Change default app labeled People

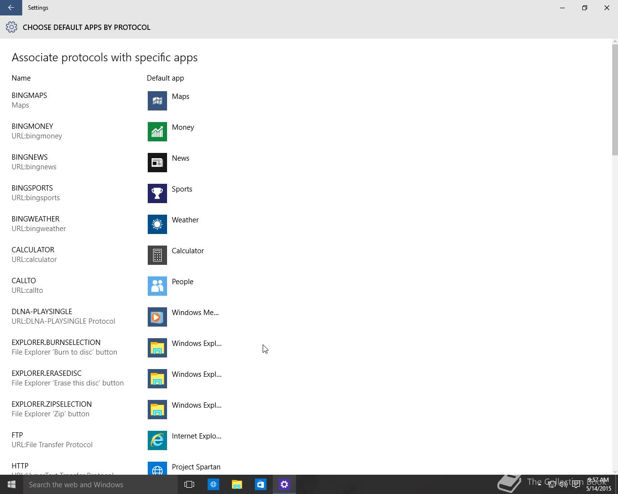click(183, 282)
